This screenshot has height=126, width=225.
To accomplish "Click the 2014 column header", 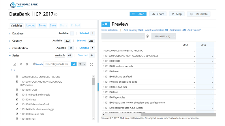I will (185, 45).
